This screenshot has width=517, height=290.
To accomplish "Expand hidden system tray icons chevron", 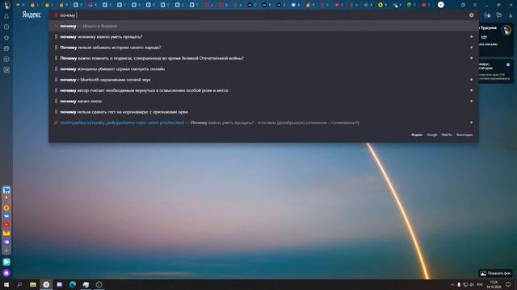I will [x=452, y=284].
